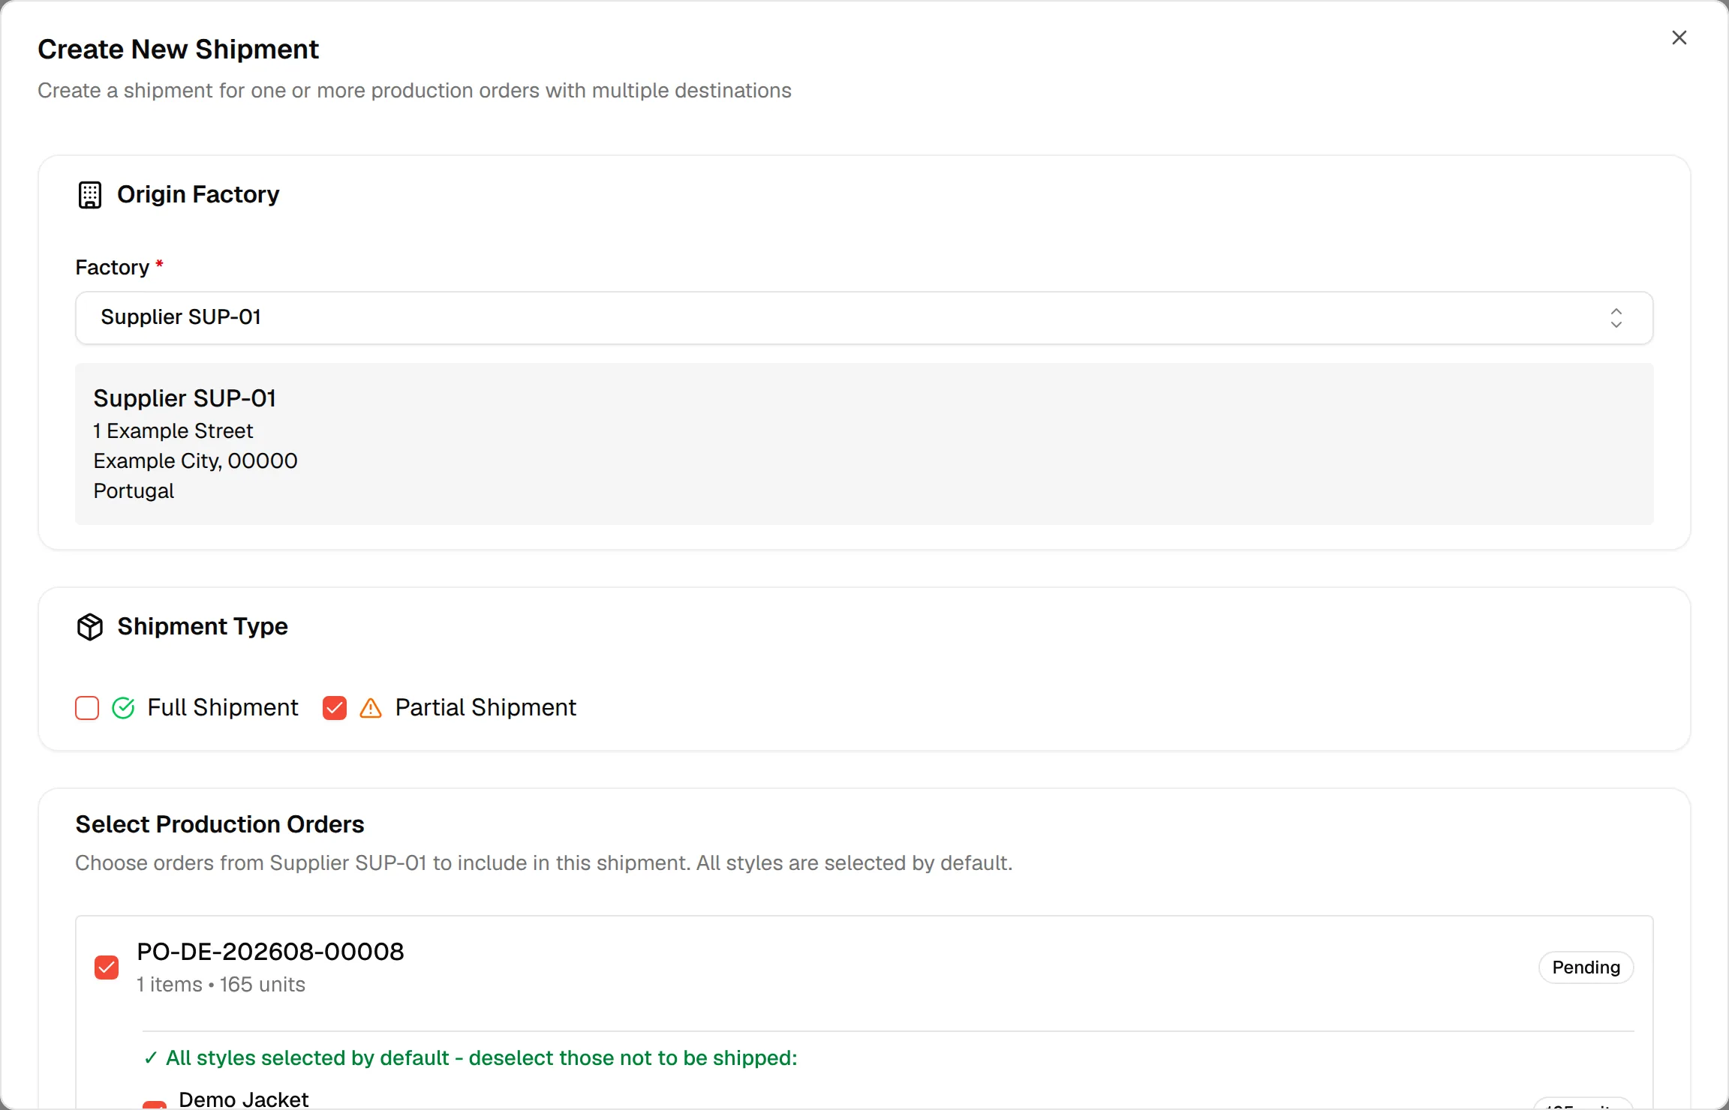This screenshot has height=1110, width=1729.
Task: Open the Factory dropdown showing Supplier SUP-01
Action: pos(864,318)
